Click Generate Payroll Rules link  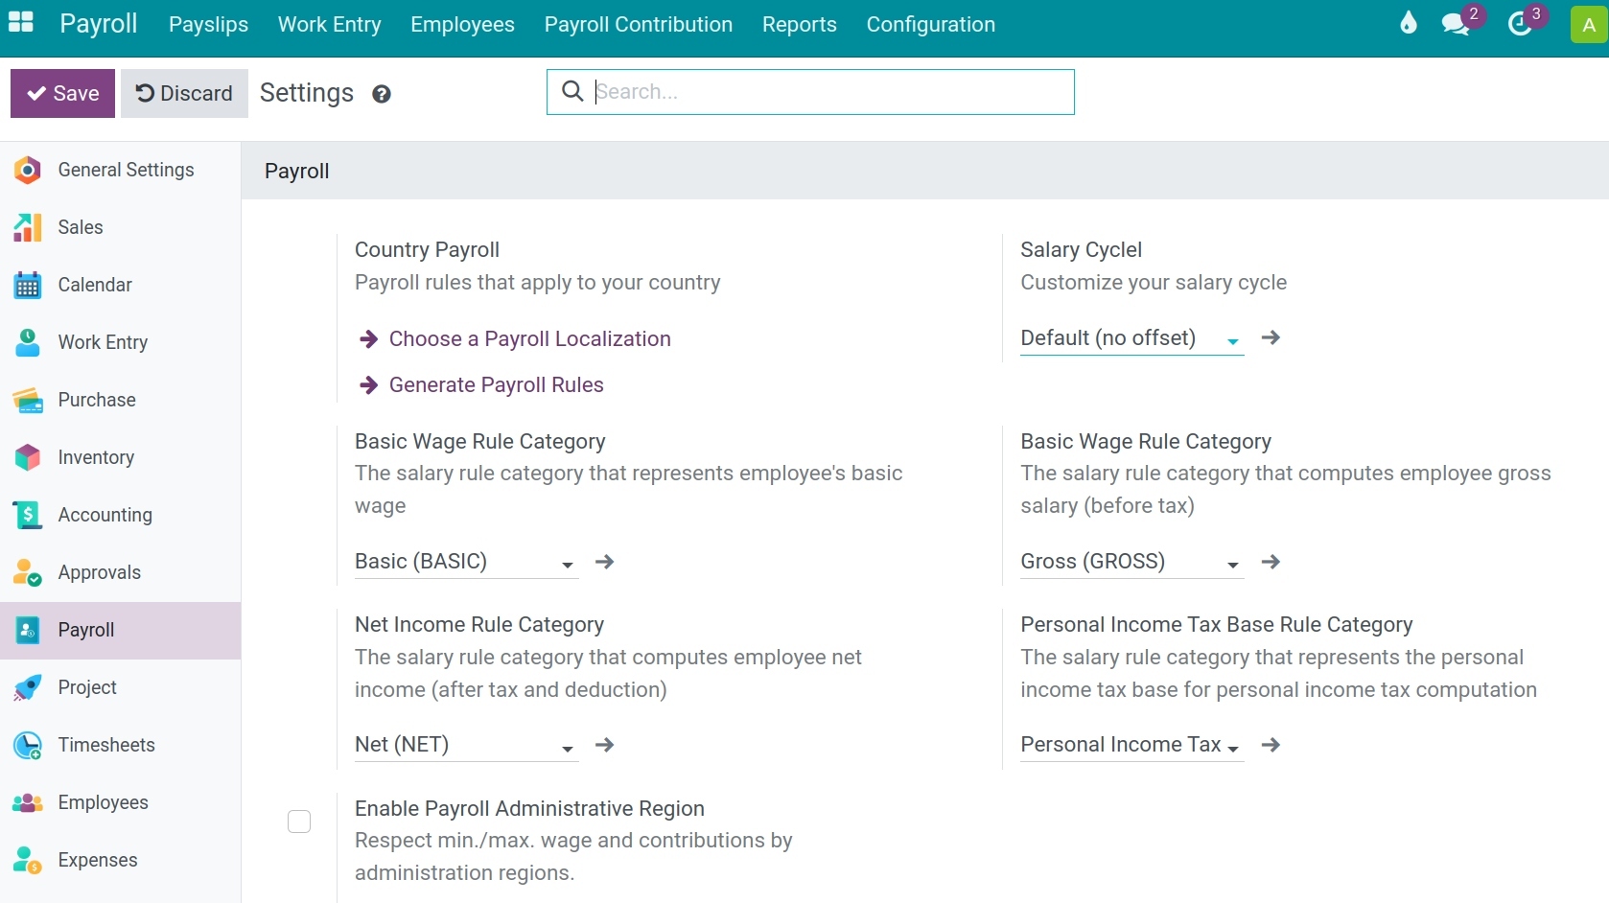496,385
